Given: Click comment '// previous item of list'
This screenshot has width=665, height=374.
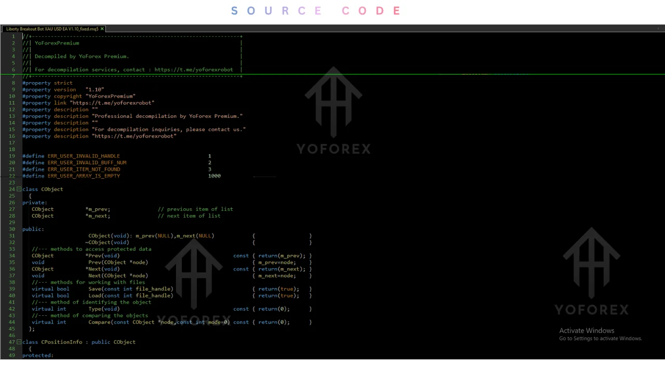Looking at the screenshot, I should [195, 209].
